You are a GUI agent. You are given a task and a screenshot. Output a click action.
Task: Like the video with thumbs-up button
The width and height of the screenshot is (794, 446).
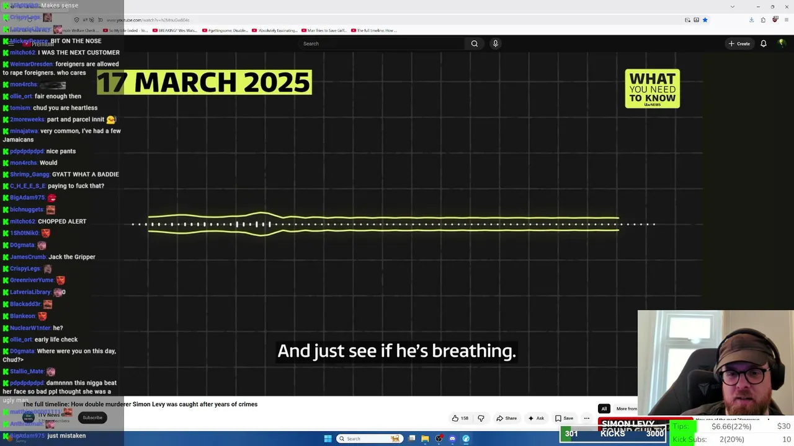(x=460, y=418)
